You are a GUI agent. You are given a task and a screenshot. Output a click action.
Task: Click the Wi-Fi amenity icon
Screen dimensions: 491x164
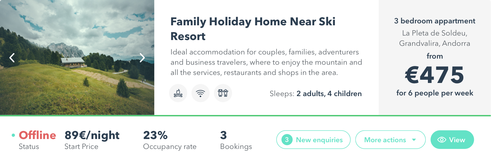tap(201, 93)
